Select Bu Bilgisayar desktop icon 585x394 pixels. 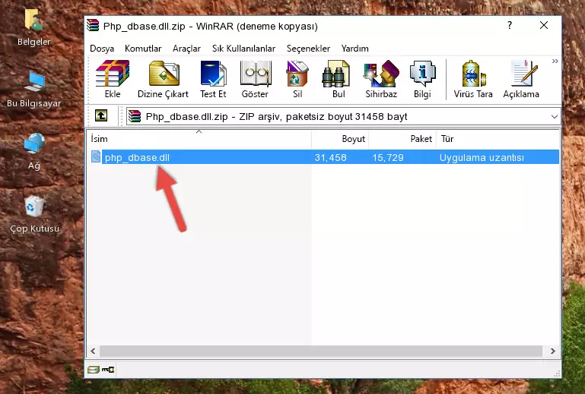[33, 90]
